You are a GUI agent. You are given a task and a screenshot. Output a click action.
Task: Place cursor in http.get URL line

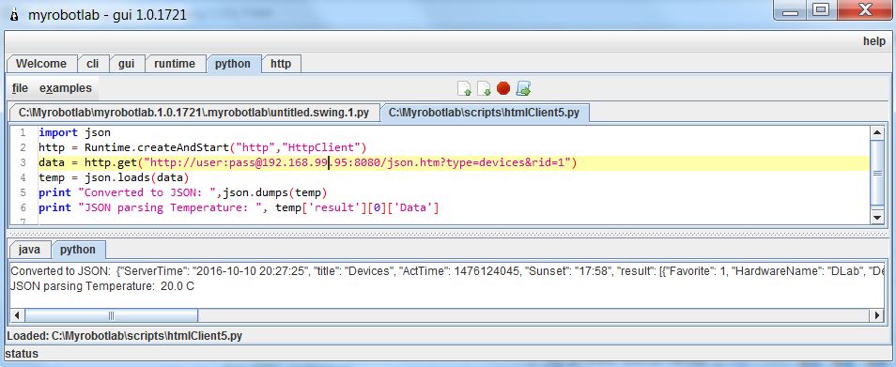pos(308,162)
